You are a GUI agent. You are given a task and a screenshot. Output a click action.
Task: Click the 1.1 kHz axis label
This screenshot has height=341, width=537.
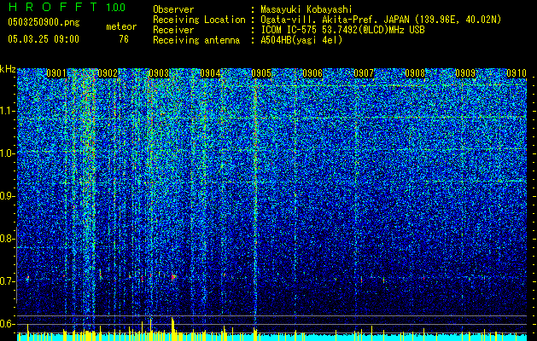click(x=8, y=111)
